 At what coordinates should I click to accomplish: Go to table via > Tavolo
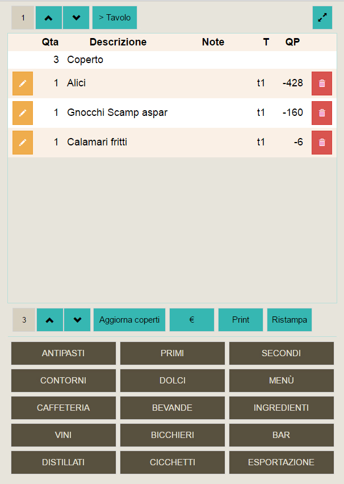115,18
